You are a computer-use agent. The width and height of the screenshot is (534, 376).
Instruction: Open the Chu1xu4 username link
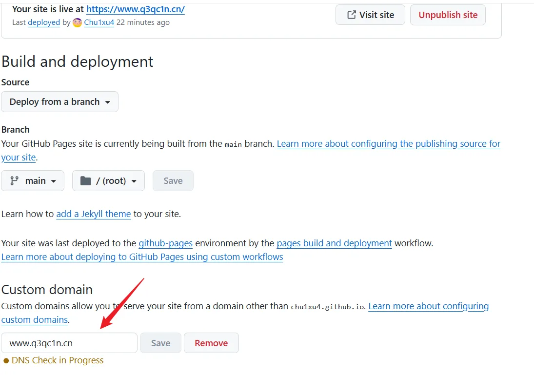click(99, 22)
